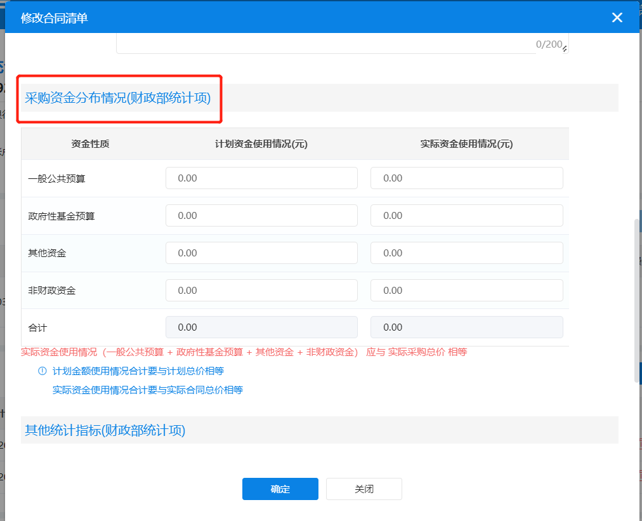Click 非财政资金 actual funds input field

coord(467,291)
